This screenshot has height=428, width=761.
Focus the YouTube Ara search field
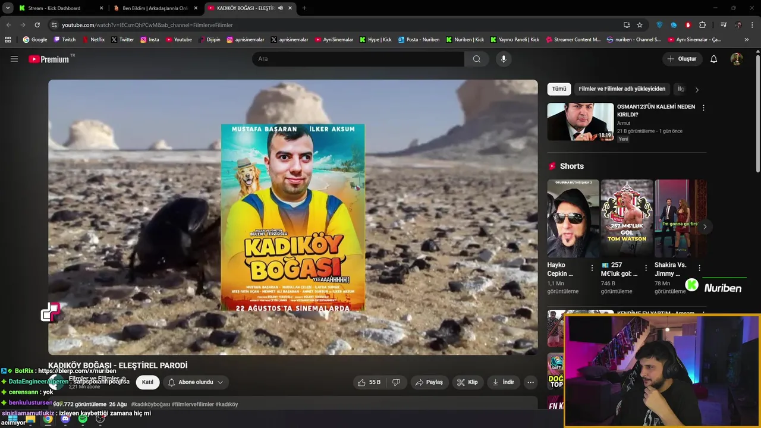click(358, 59)
